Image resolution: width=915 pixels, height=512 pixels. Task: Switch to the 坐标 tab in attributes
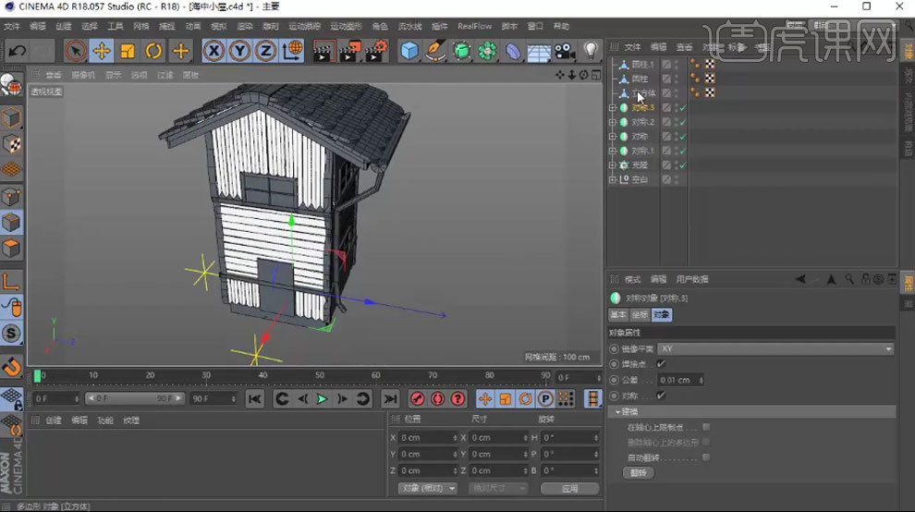(639, 315)
